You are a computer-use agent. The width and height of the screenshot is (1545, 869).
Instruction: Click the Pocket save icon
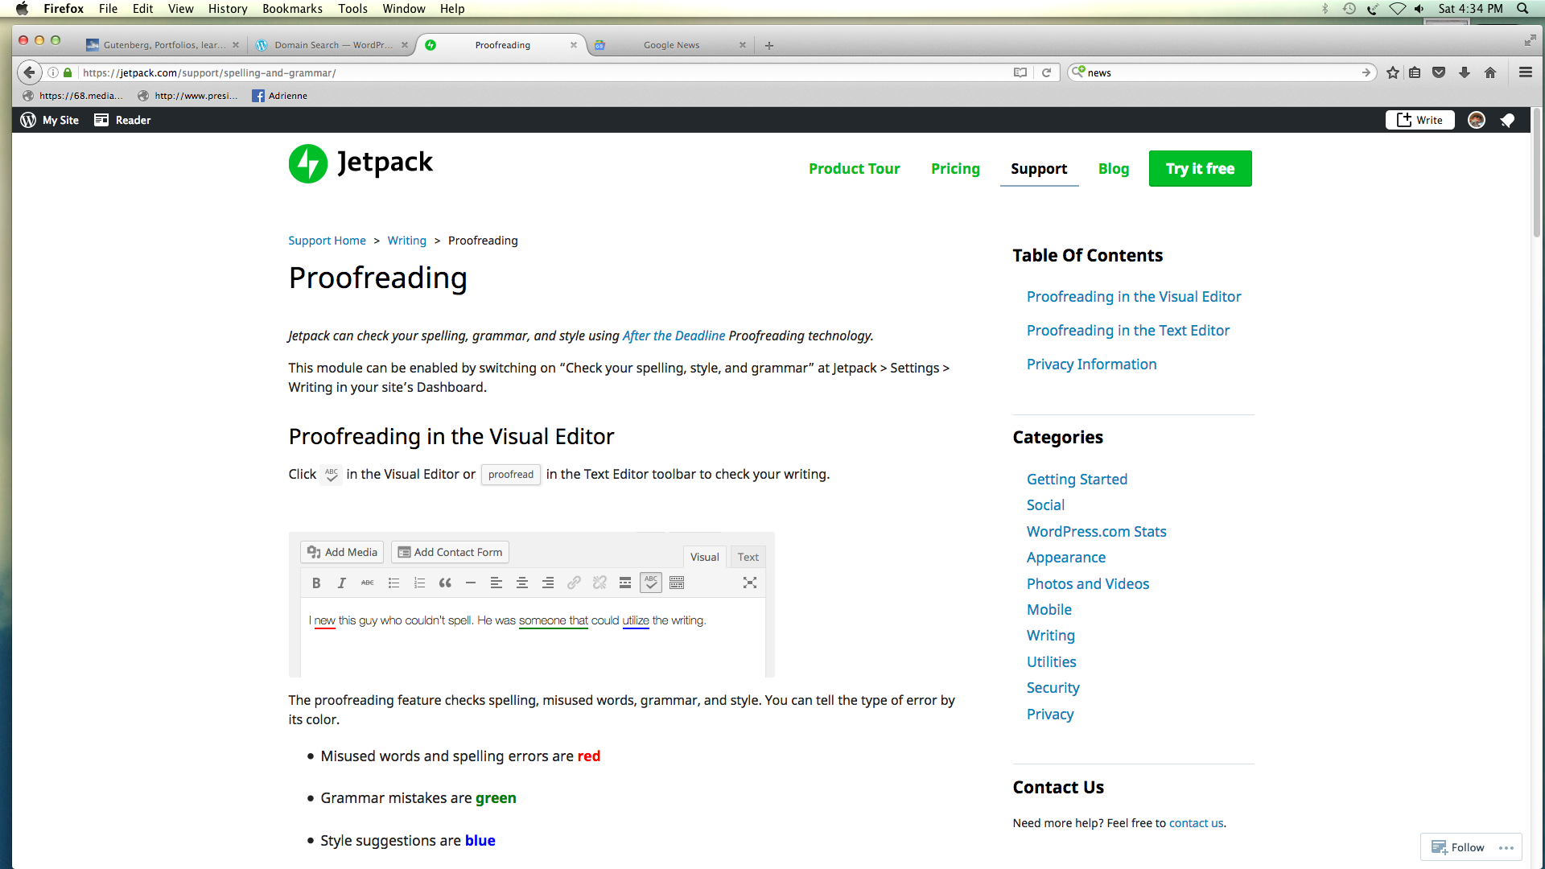(x=1439, y=72)
